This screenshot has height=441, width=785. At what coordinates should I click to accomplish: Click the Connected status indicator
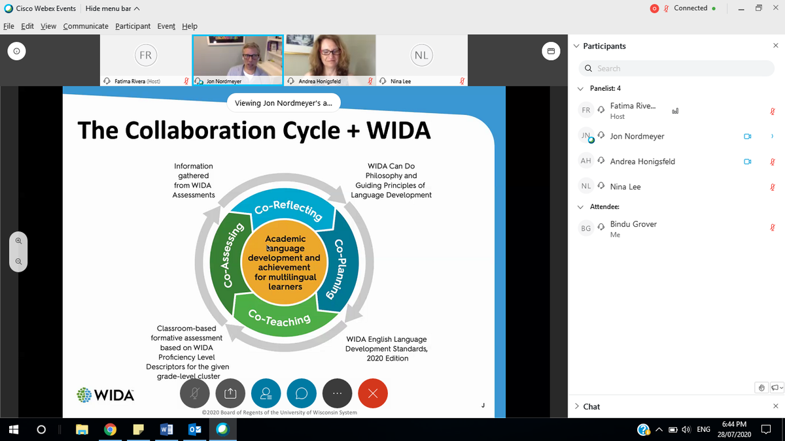click(x=695, y=8)
